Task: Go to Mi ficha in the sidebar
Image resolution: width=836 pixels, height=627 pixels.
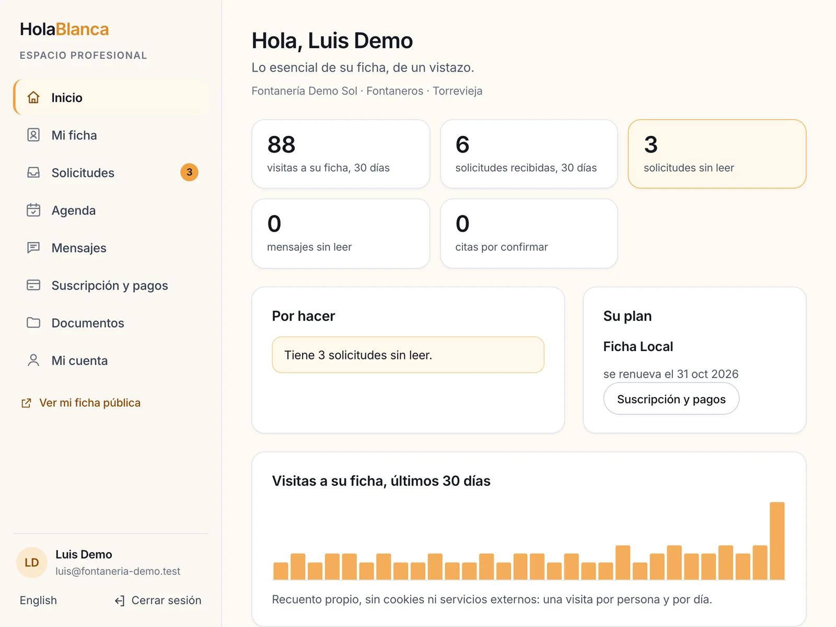Action: click(x=111, y=135)
